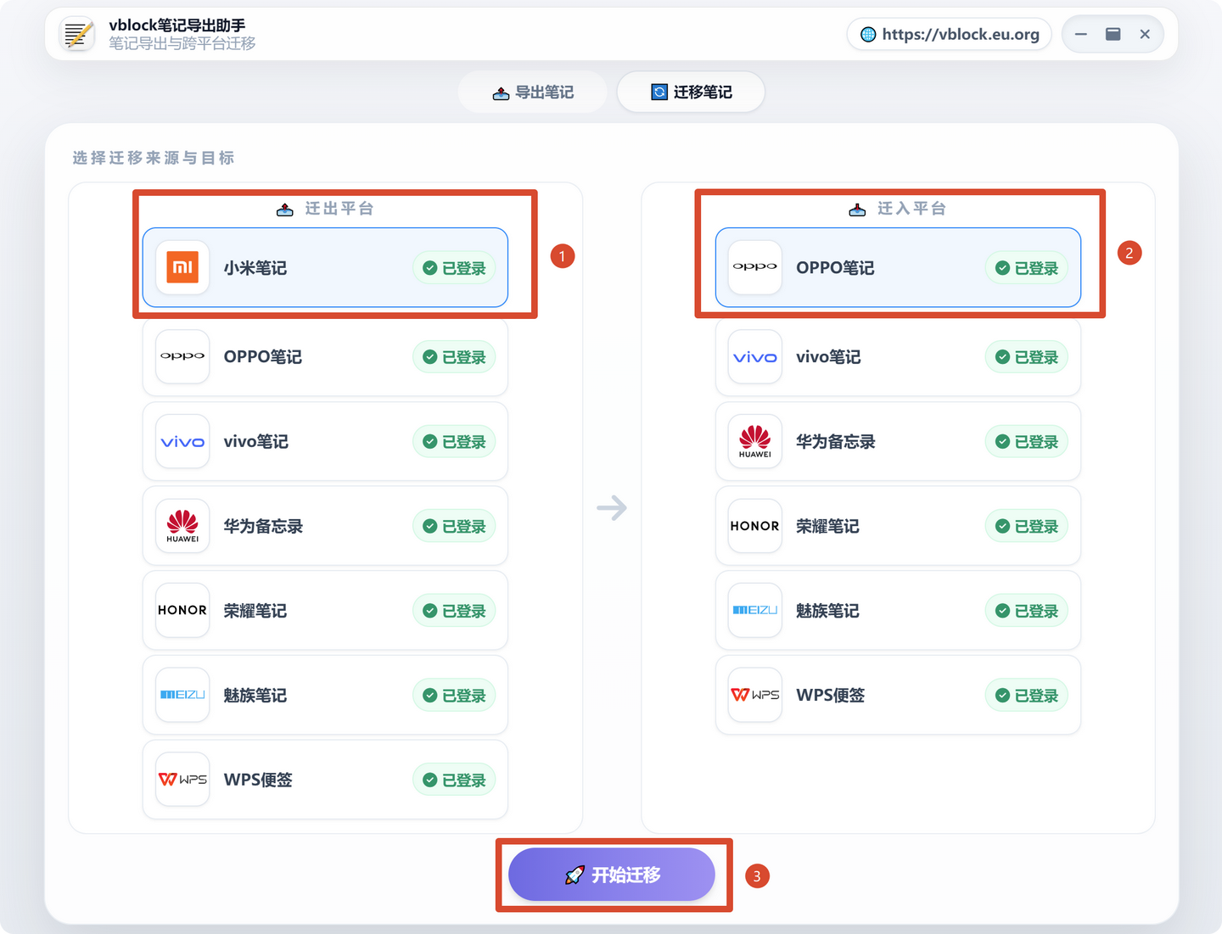The width and height of the screenshot is (1222, 934).
Task: Open the https://vblock.eu.org website link
Action: coord(950,34)
